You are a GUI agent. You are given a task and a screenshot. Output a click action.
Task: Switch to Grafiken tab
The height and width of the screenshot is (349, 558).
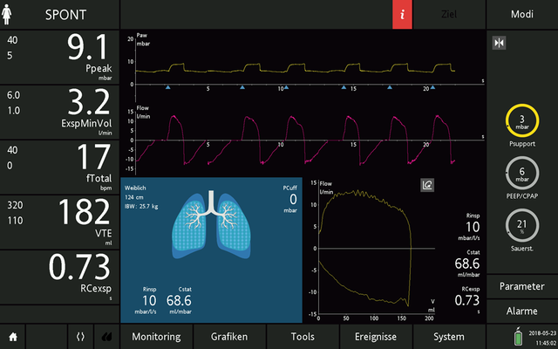[228, 337]
